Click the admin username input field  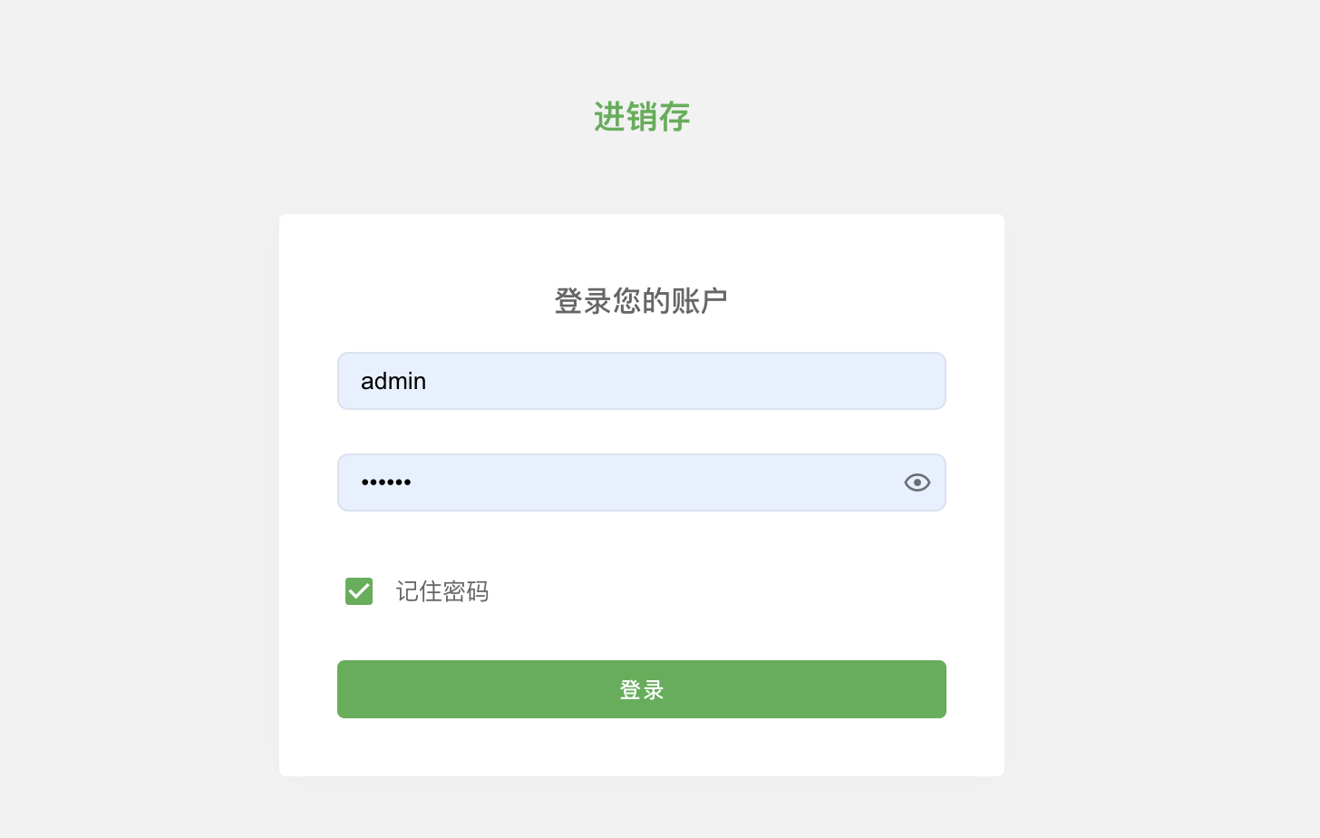tap(641, 381)
